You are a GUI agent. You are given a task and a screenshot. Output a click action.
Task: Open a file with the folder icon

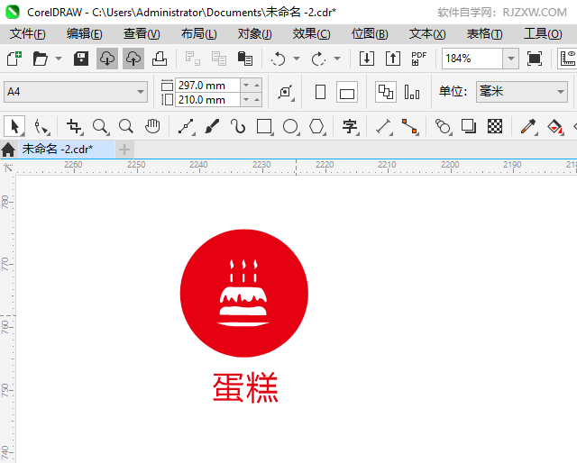click(40, 59)
